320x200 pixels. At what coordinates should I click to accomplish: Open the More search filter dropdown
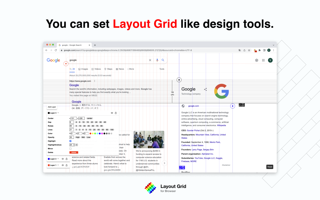[x=131, y=69]
